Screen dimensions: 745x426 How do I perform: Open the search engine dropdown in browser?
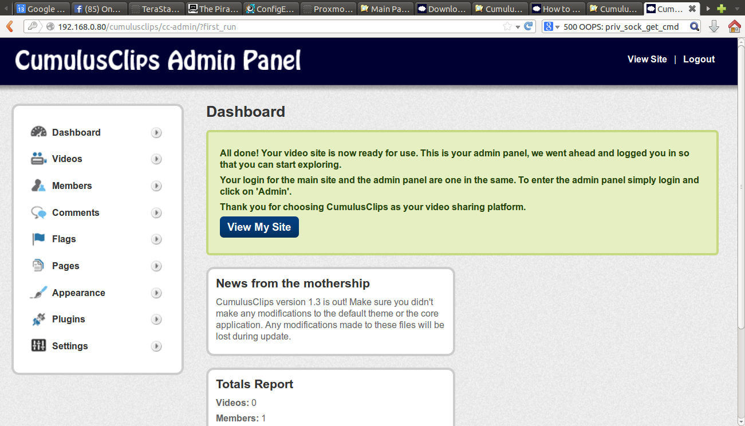coord(551,26)
